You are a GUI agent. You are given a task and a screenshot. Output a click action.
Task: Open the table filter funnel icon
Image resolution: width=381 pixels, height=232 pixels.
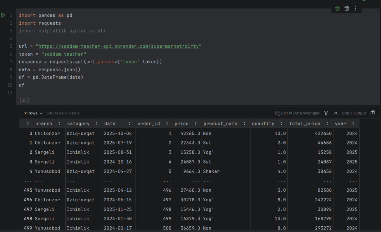coord(326,113)
